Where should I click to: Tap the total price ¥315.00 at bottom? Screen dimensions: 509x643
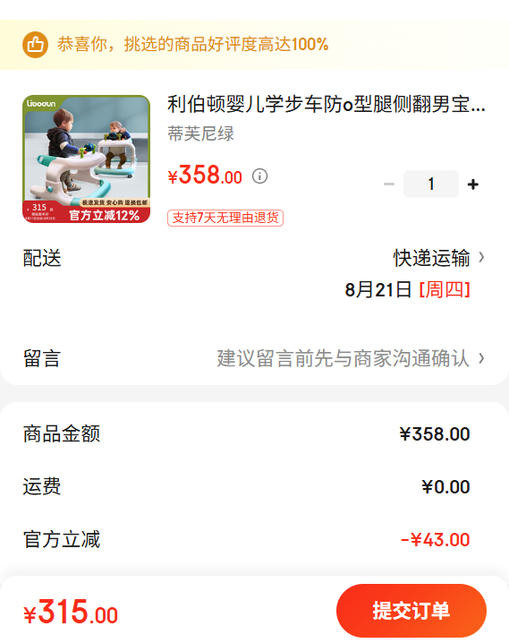click(71, 612)
